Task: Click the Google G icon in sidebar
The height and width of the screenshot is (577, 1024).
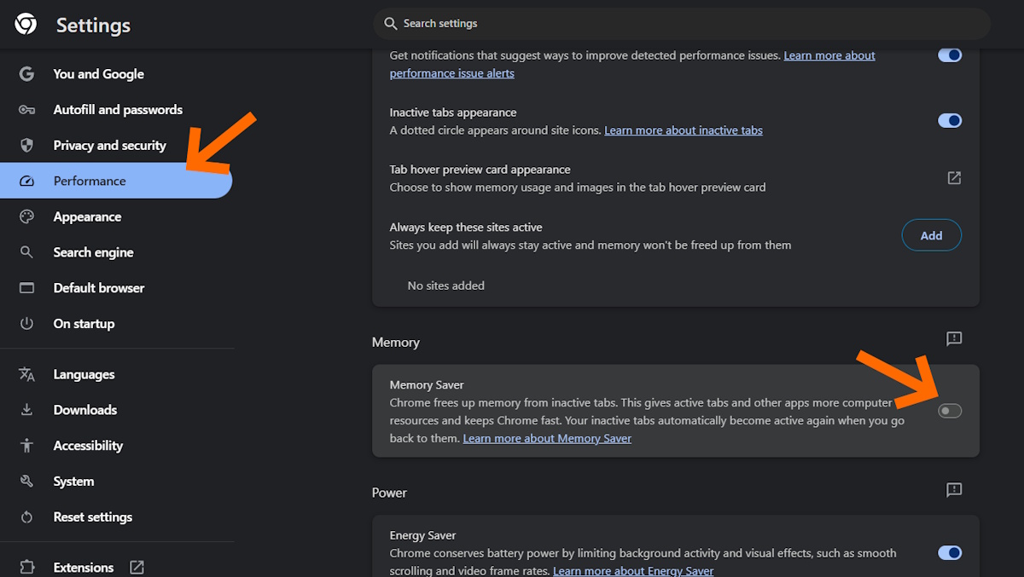Action: 26,74
